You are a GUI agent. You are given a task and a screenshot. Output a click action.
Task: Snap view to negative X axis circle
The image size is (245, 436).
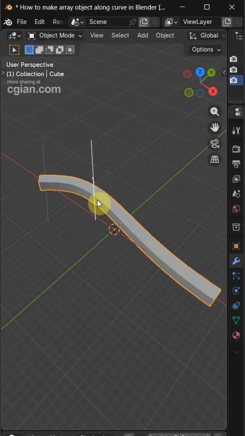pyautogui.click(x=187, y=74)
